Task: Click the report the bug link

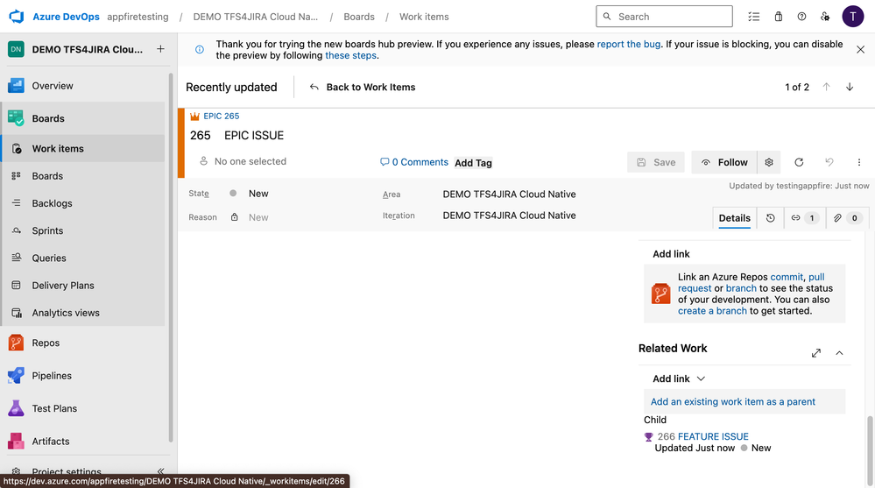Action: (628, 44)
